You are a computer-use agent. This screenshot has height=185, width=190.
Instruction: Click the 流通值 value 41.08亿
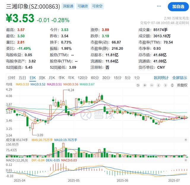pyautogui.click(x=160, y=61)
